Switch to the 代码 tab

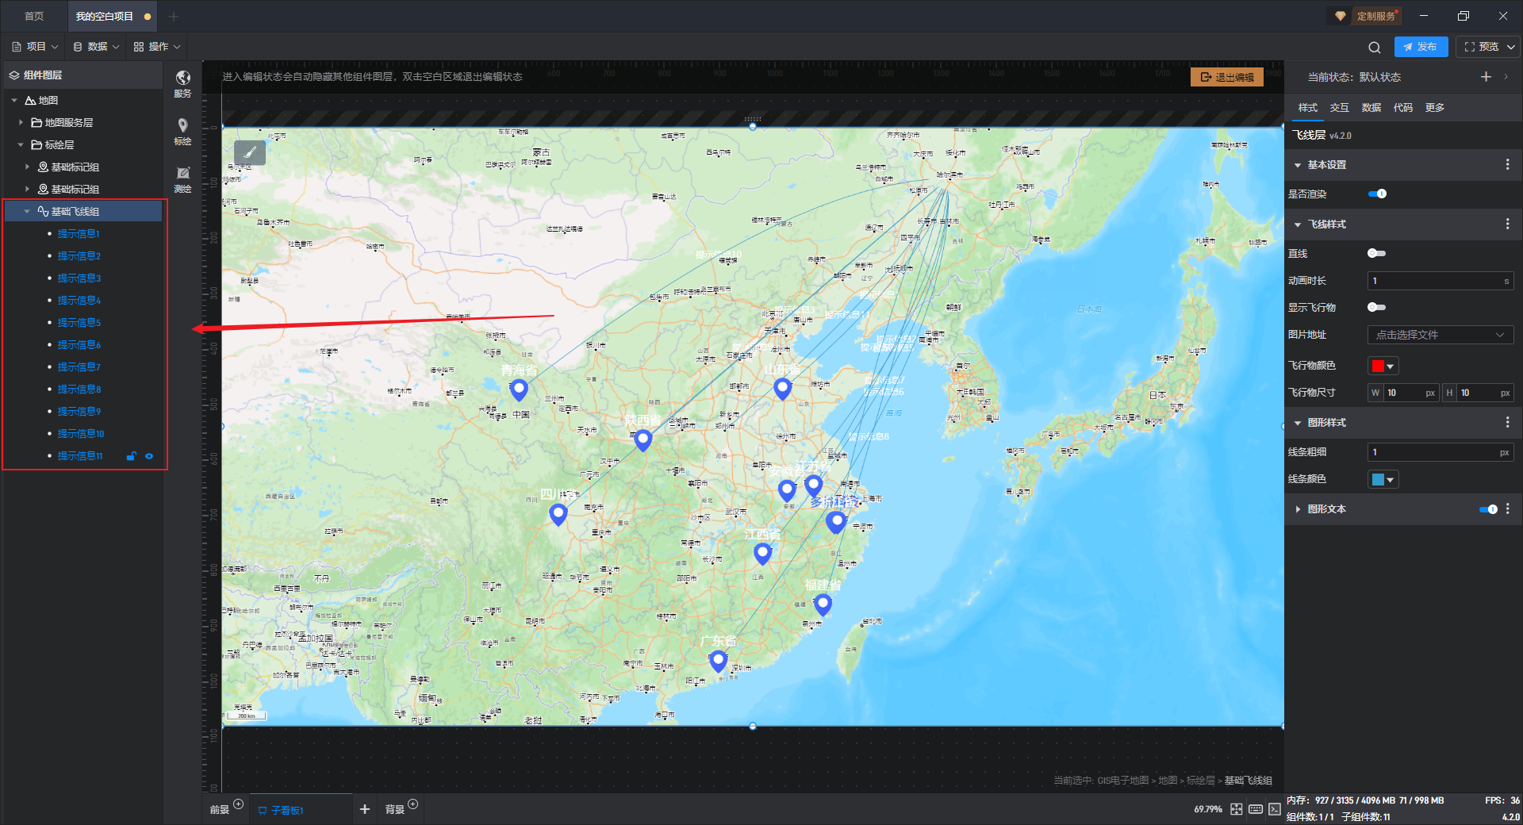(x=1403, y=108)
